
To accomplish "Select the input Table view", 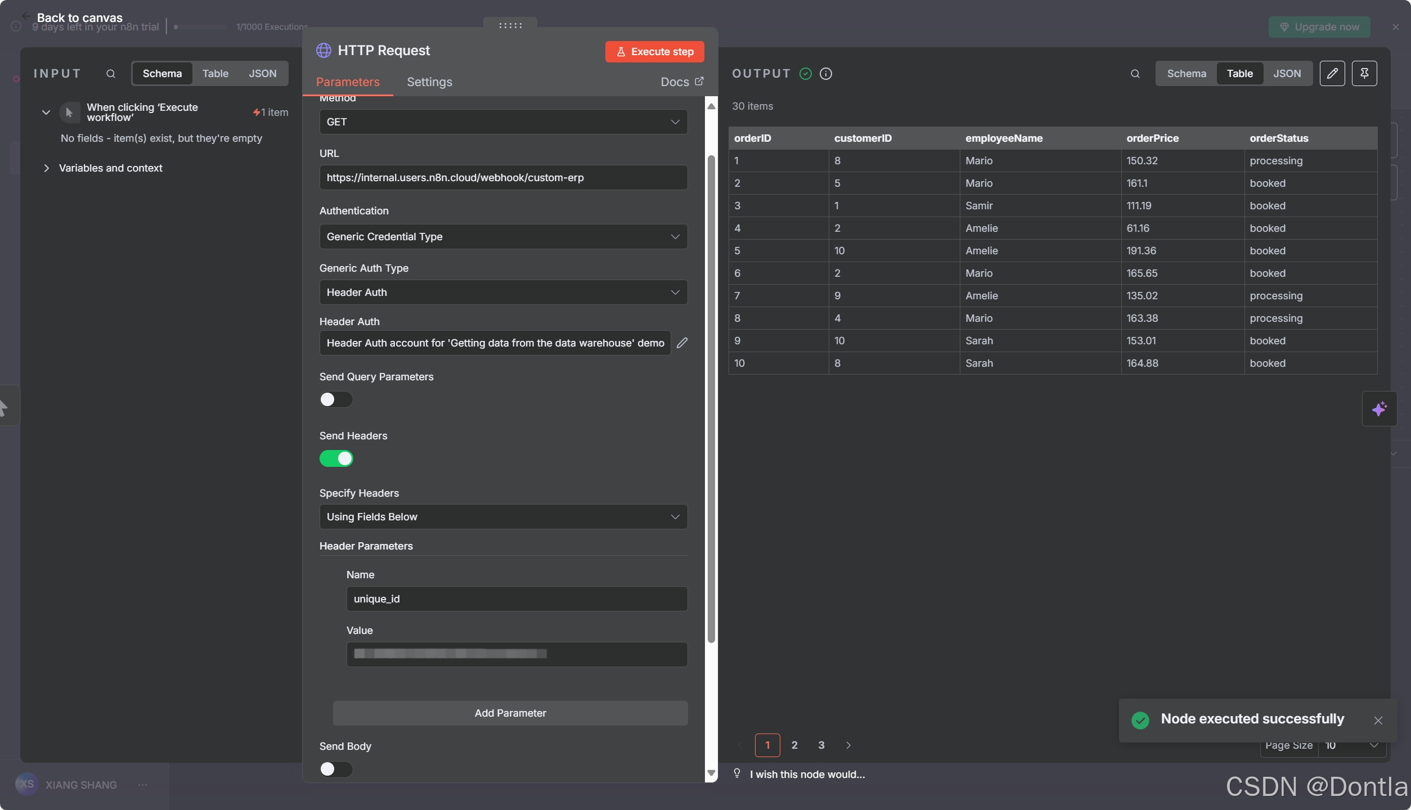I will click(215, 74).
